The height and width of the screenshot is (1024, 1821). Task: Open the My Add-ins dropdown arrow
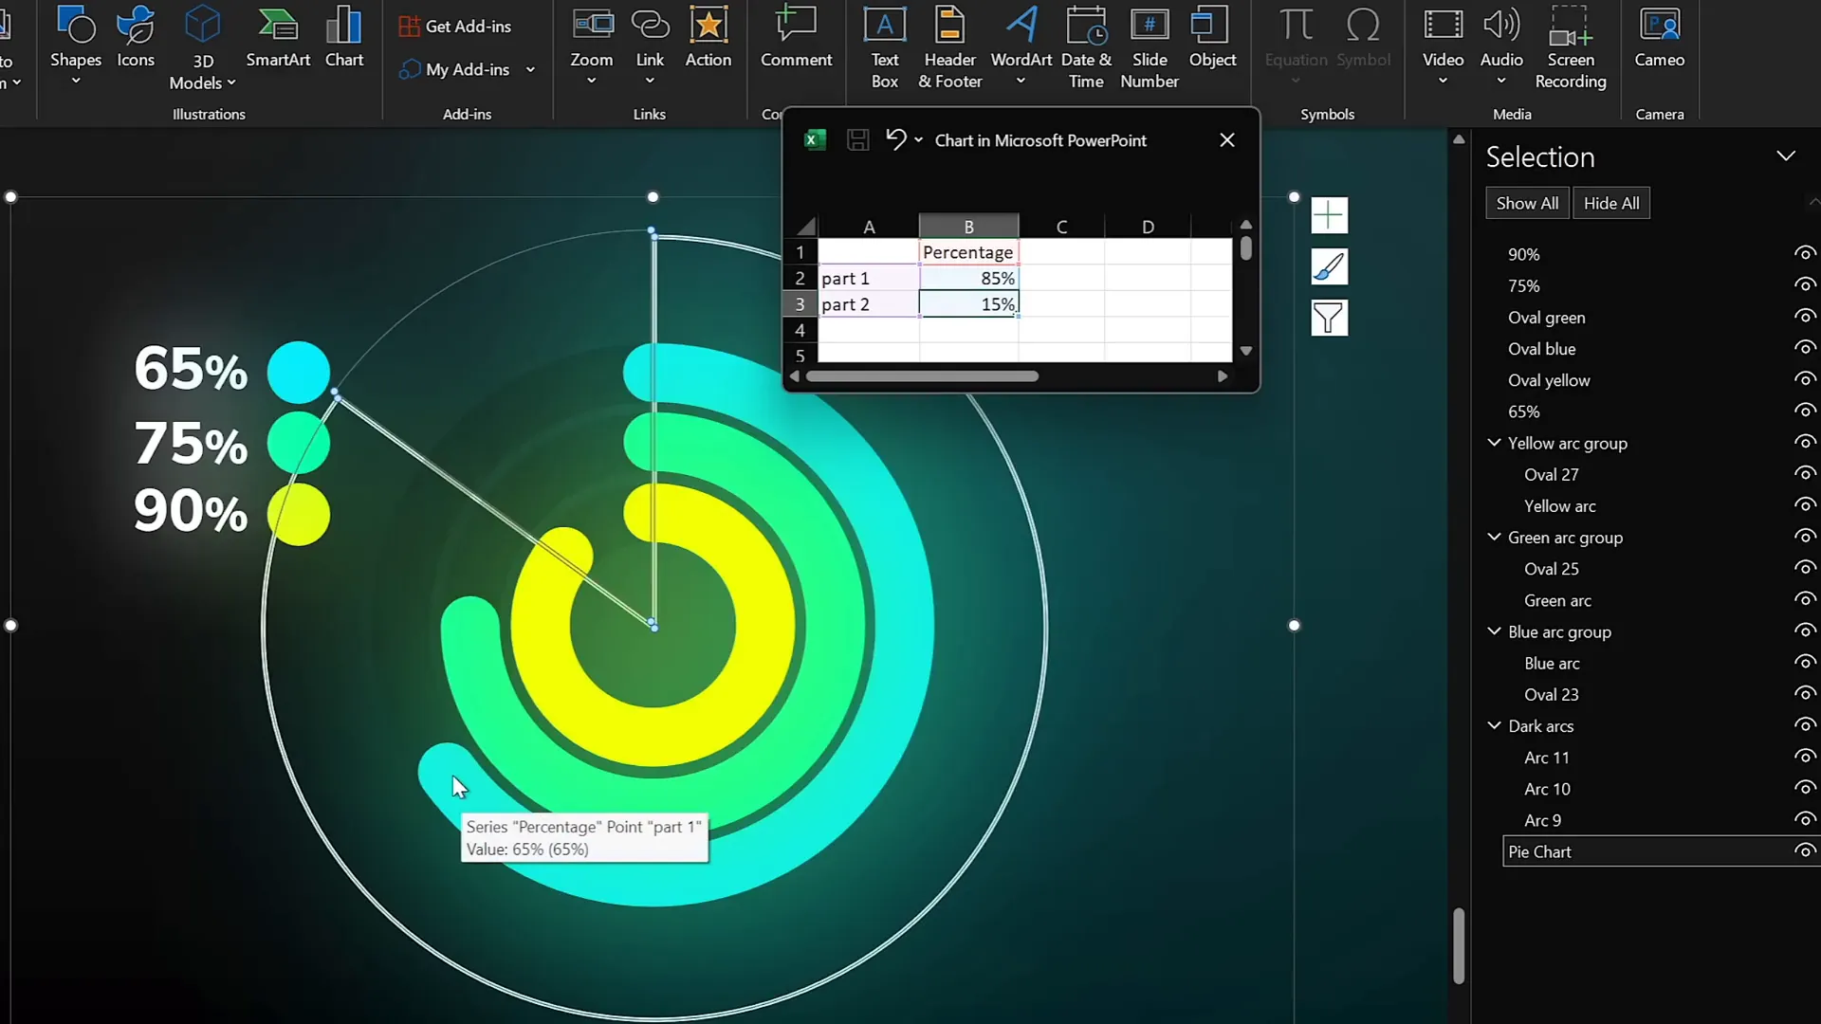[530, 69]
